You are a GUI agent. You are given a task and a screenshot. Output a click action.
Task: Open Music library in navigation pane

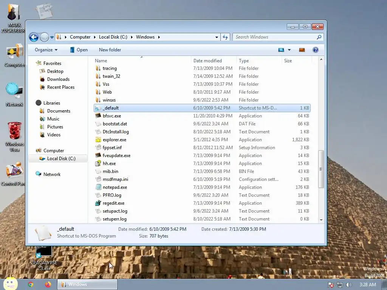point(53,119)
